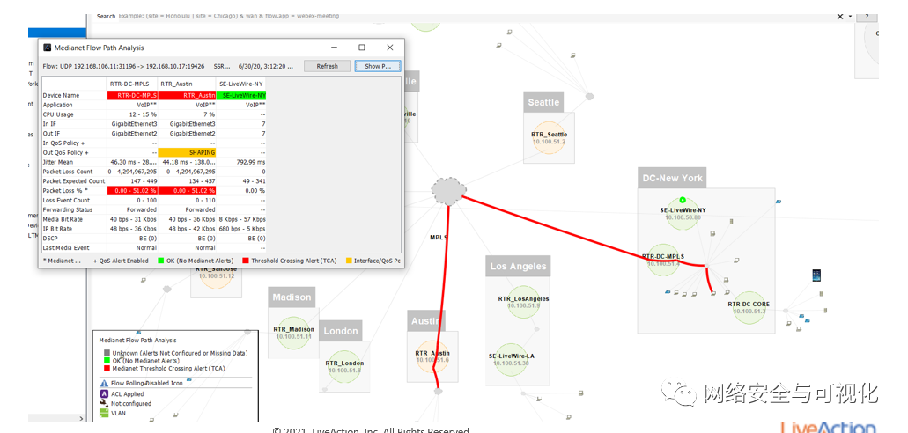
Task: Click the ACL Applied legend icon
Action: (104, 393)
